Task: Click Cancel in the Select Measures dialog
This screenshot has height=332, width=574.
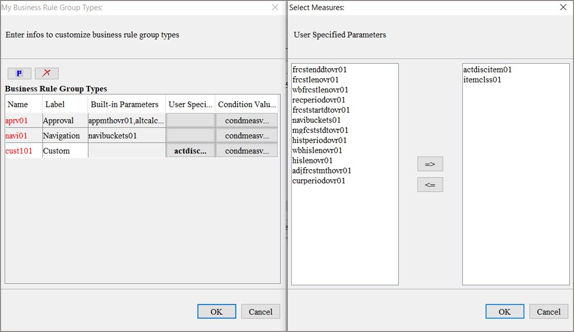Action: 548,311
